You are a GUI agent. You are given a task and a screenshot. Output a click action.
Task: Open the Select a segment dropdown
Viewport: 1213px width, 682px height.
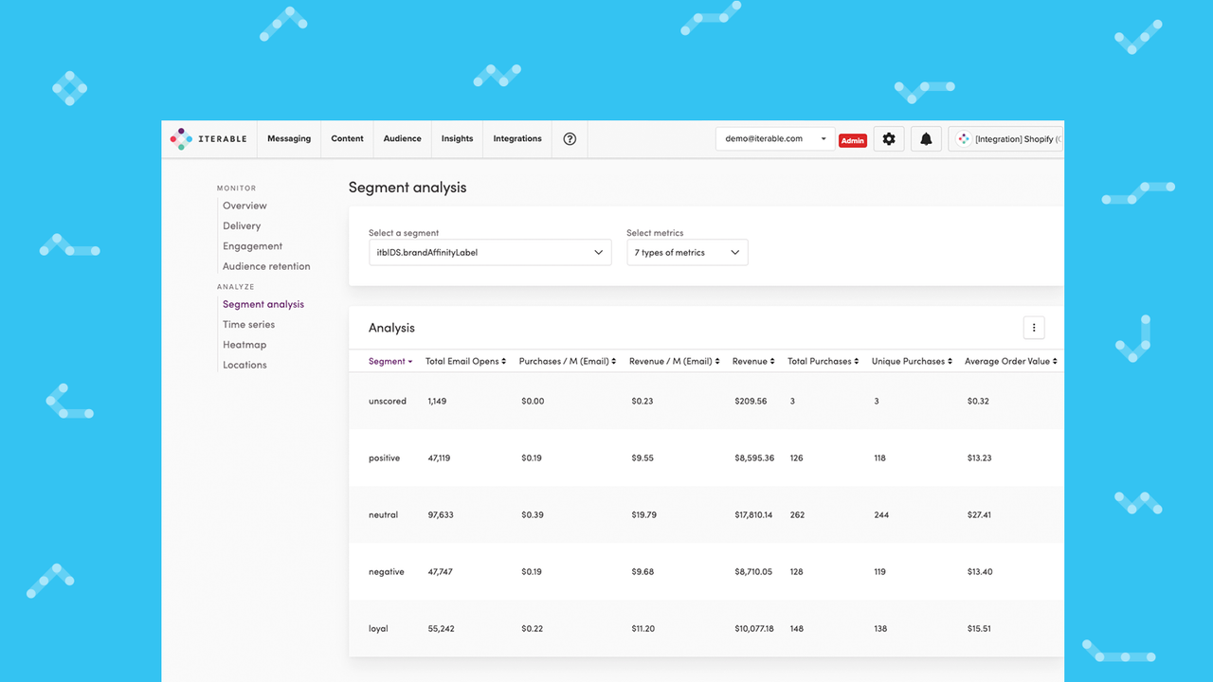(490, 252)
